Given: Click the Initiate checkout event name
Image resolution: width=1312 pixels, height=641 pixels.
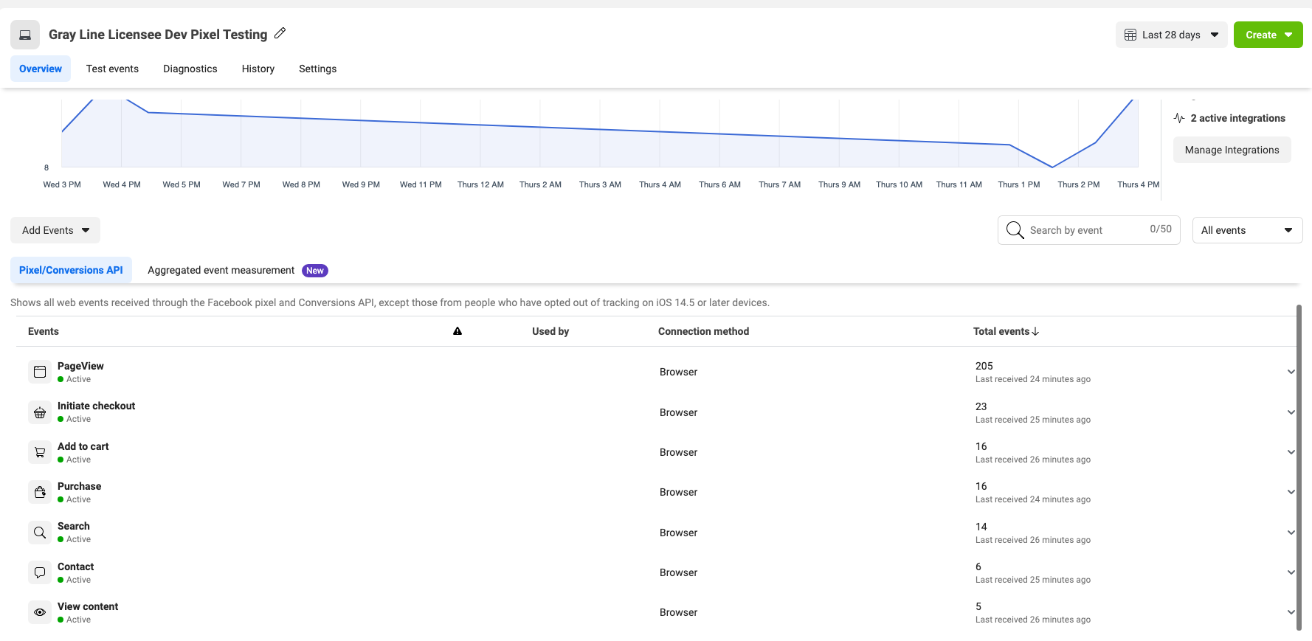Looking at the screenshot, I should 97,406.
